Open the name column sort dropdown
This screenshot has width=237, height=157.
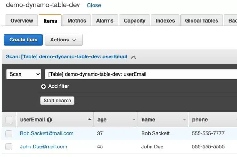click(x=184, y=120)
